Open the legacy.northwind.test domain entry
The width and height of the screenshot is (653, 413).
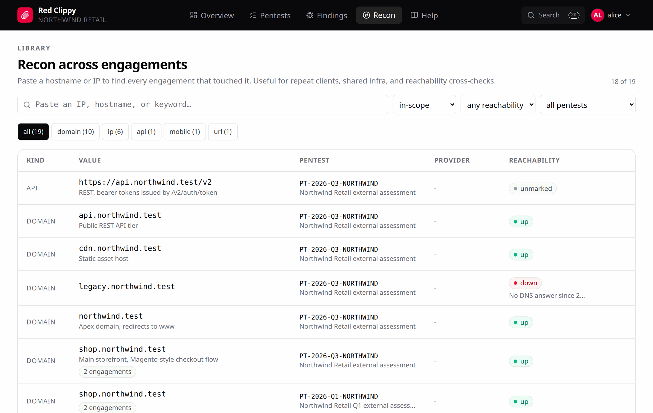pos(127,287)
